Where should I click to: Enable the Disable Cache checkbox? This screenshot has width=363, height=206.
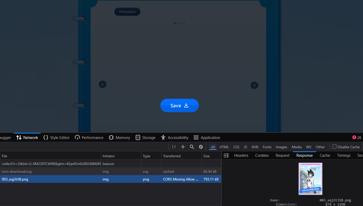(x=334, y=147)
